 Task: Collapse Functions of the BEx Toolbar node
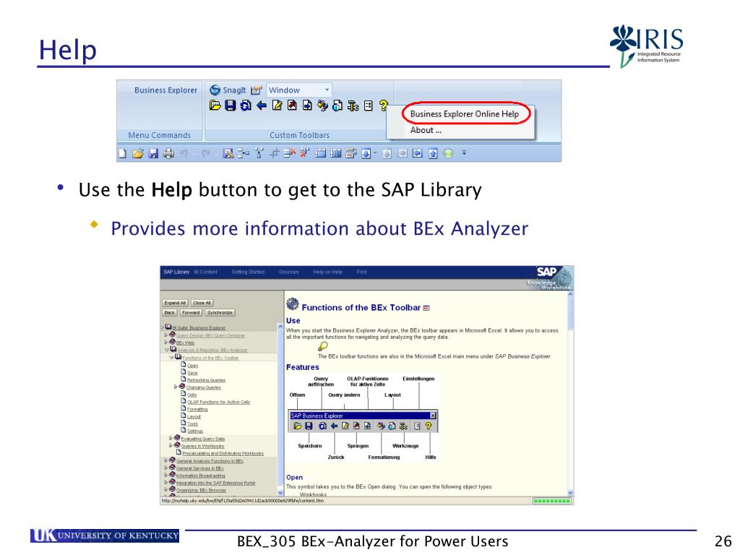[171, 357]
